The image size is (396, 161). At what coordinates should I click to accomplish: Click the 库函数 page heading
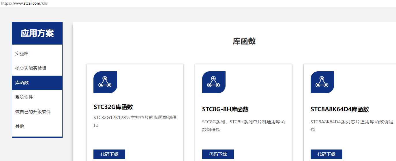(244, 41)
